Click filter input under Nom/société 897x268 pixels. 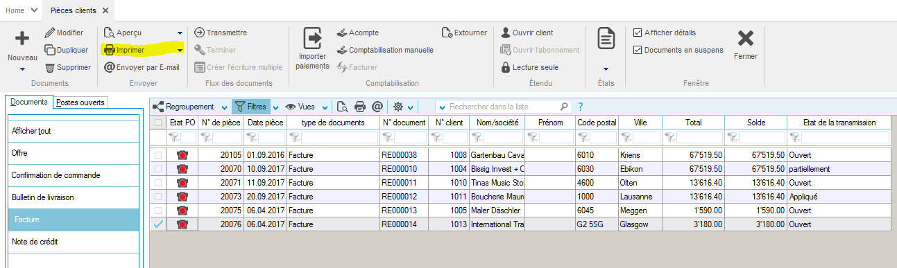coord(502,138)
